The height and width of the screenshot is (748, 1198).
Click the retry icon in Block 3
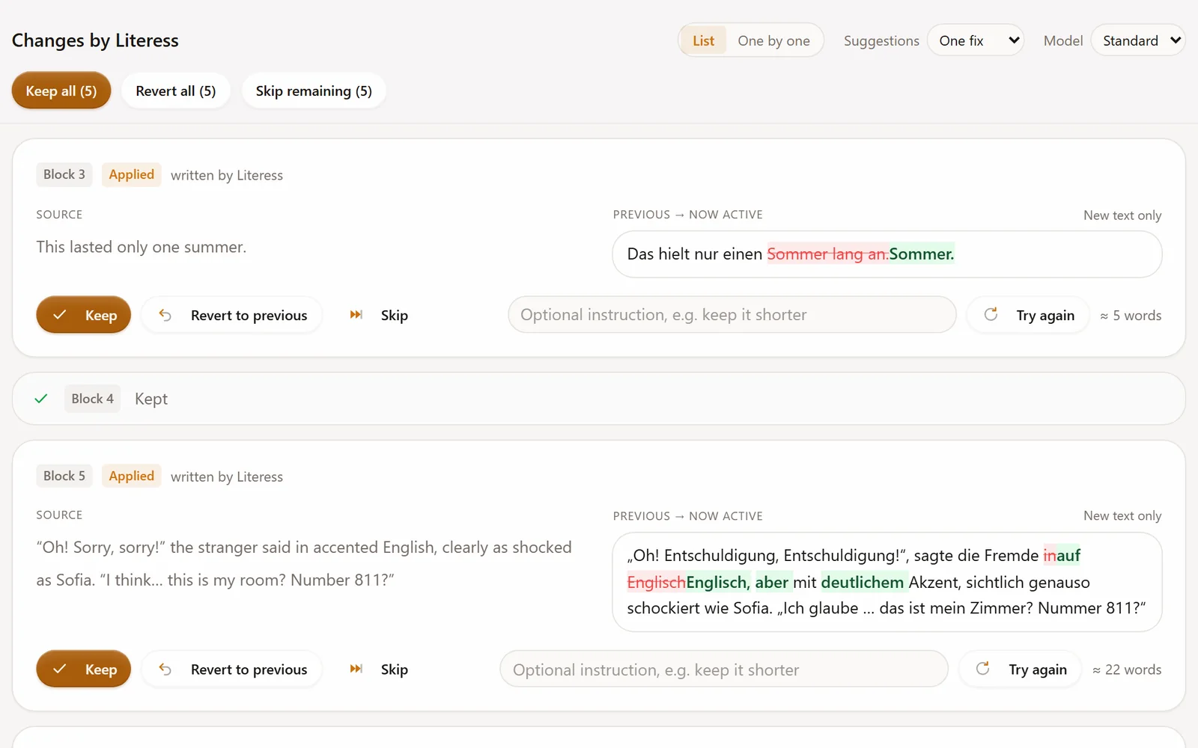pos(991,315)
